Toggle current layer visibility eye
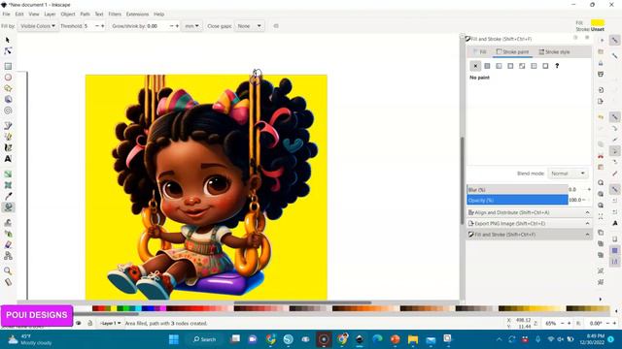Viewport: 622px width, 349px height. 79,323
